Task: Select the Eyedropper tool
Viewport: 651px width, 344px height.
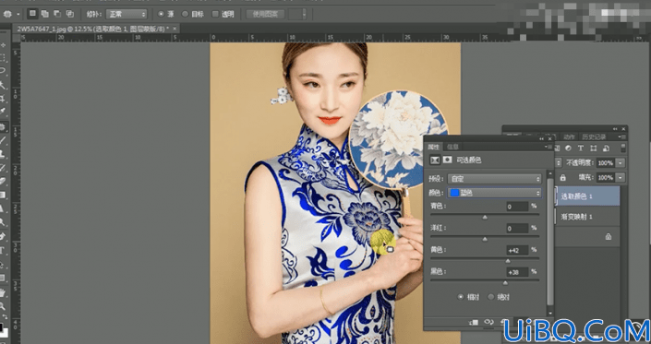Action: point(4,112)
